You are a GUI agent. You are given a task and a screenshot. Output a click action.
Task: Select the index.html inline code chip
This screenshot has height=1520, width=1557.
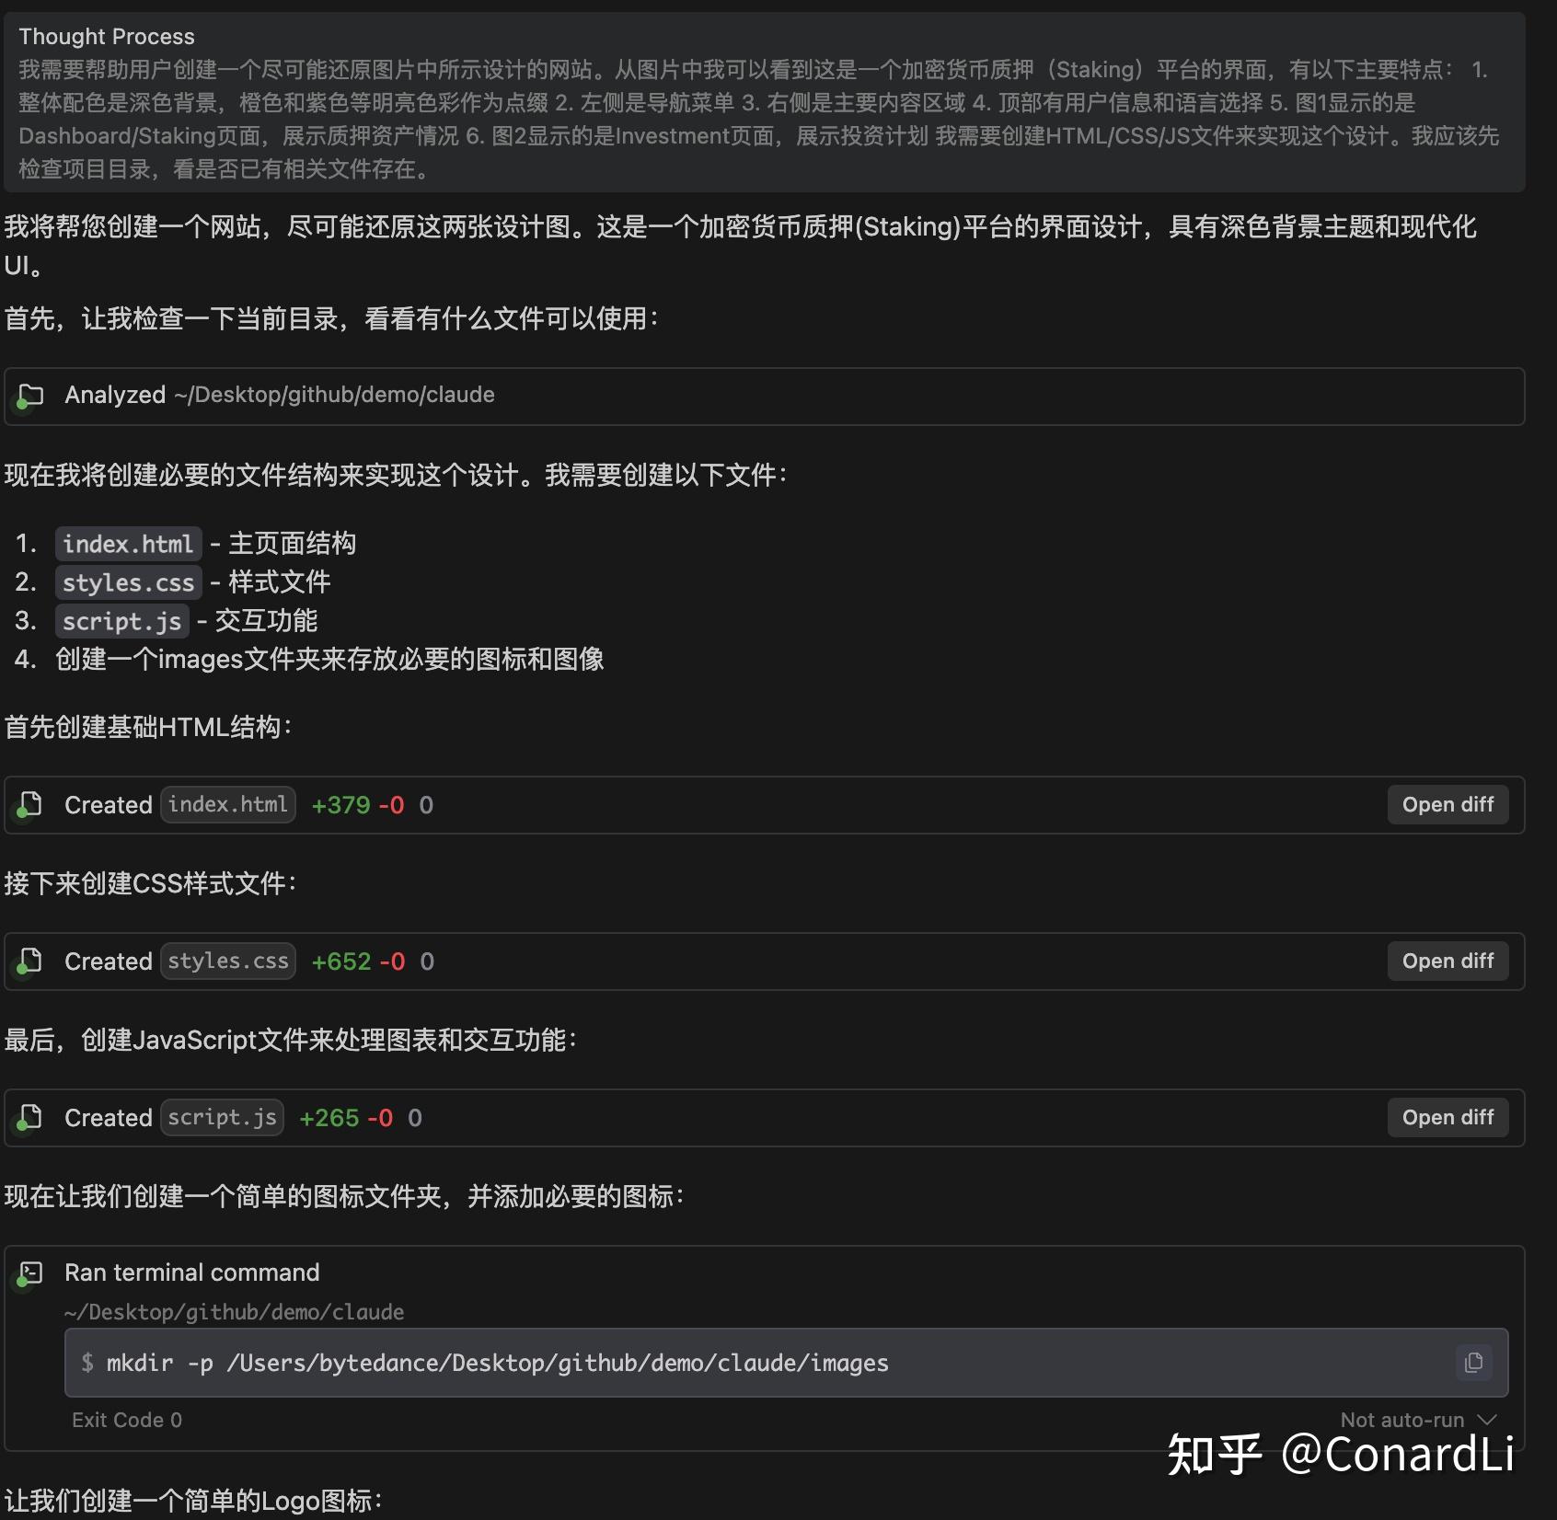tap(128, 544)
